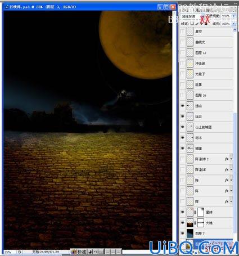
Task: Click the 远山 layer thumbnail
Action: pyautogui.click(x=190, y=106)
